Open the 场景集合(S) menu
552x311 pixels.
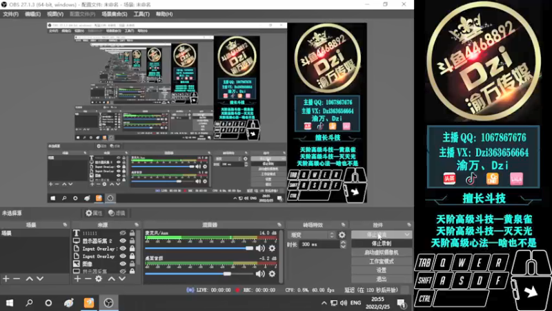click(x=114, y=14)
